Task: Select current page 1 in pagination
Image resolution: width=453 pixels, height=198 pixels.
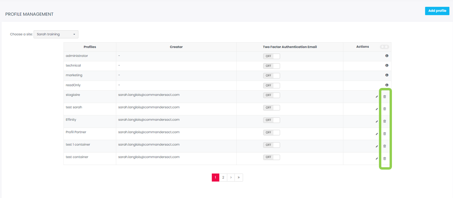Action: [x=215, y=177]
